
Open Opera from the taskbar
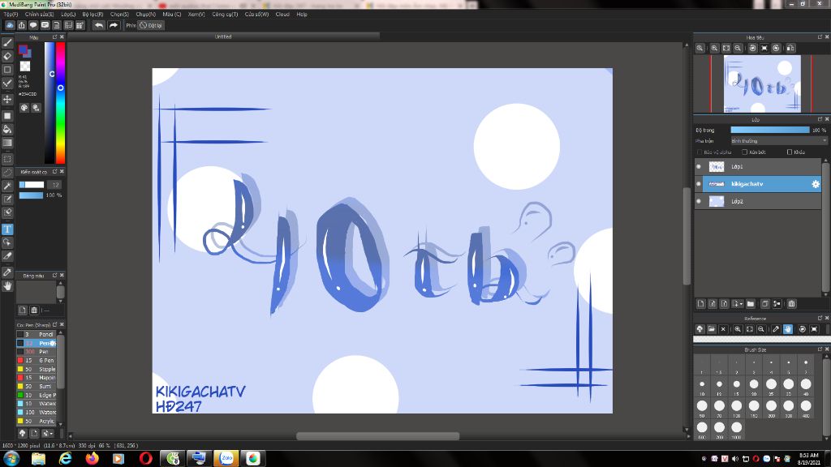(146, 458)
